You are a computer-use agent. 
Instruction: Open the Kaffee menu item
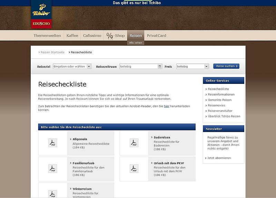pyautogui.click(x=72, y=36)
